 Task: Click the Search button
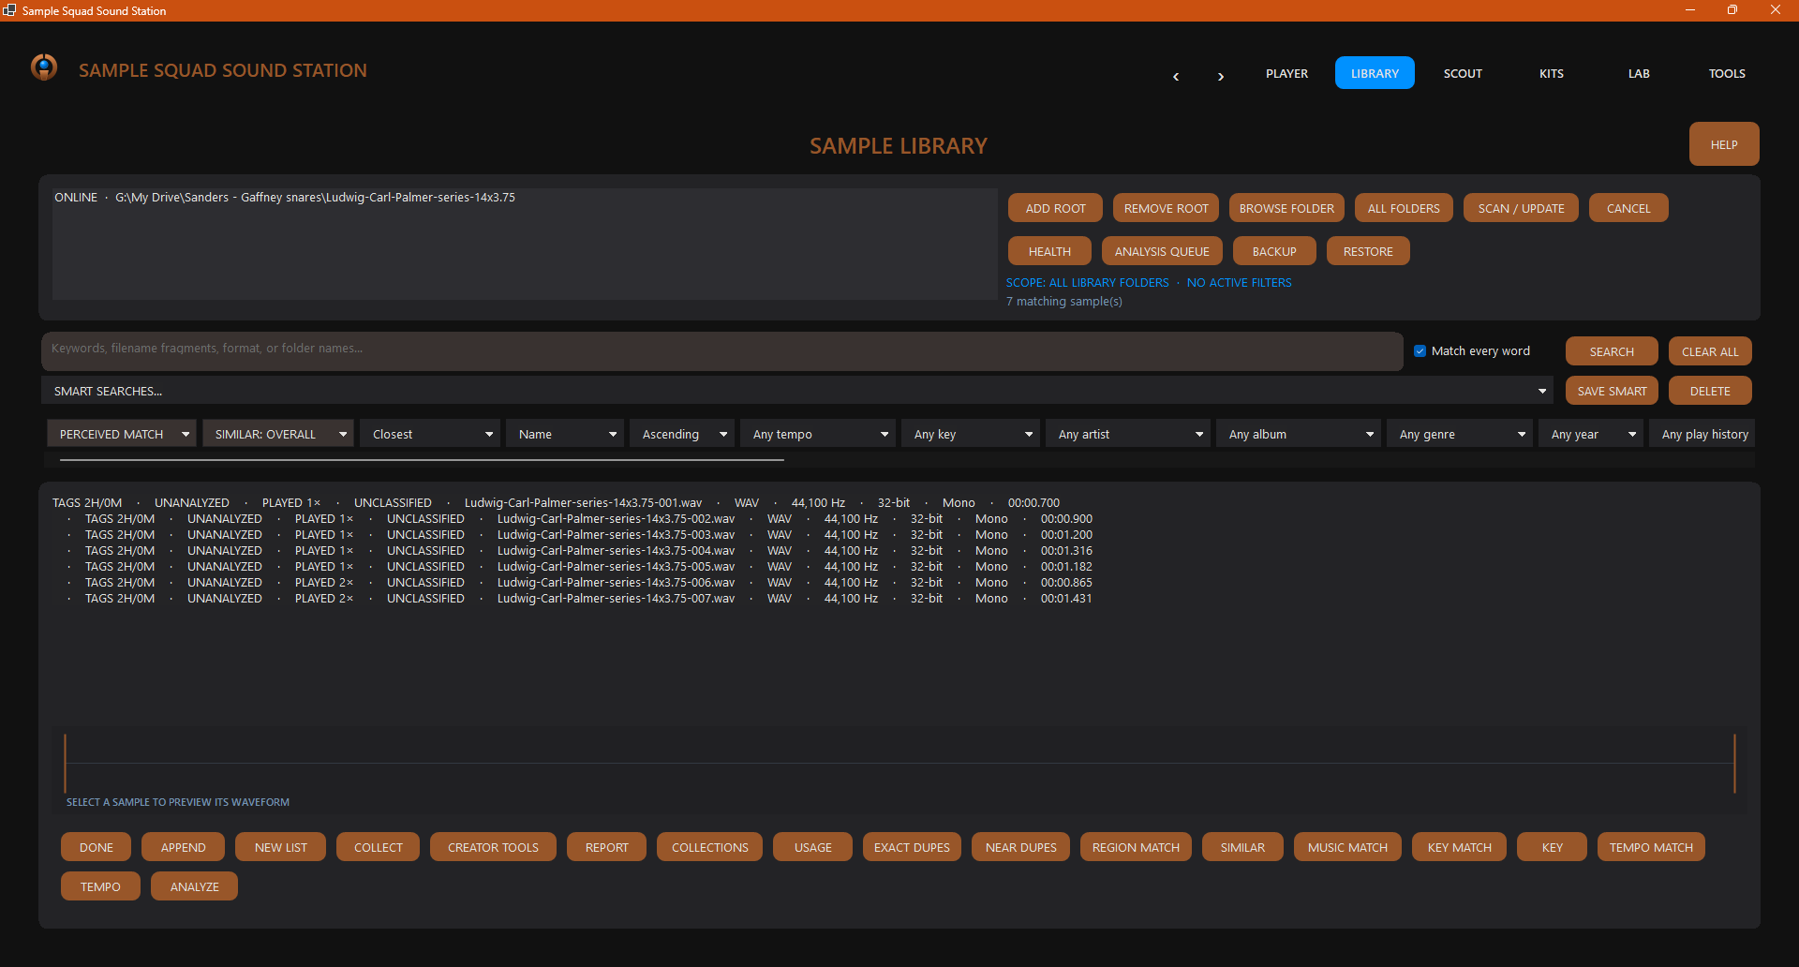pyautogui.click(x=1612, y=351)
